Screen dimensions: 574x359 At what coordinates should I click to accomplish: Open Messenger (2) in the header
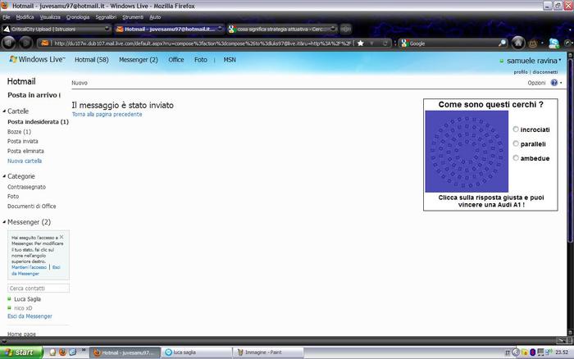tap(139, 60)
